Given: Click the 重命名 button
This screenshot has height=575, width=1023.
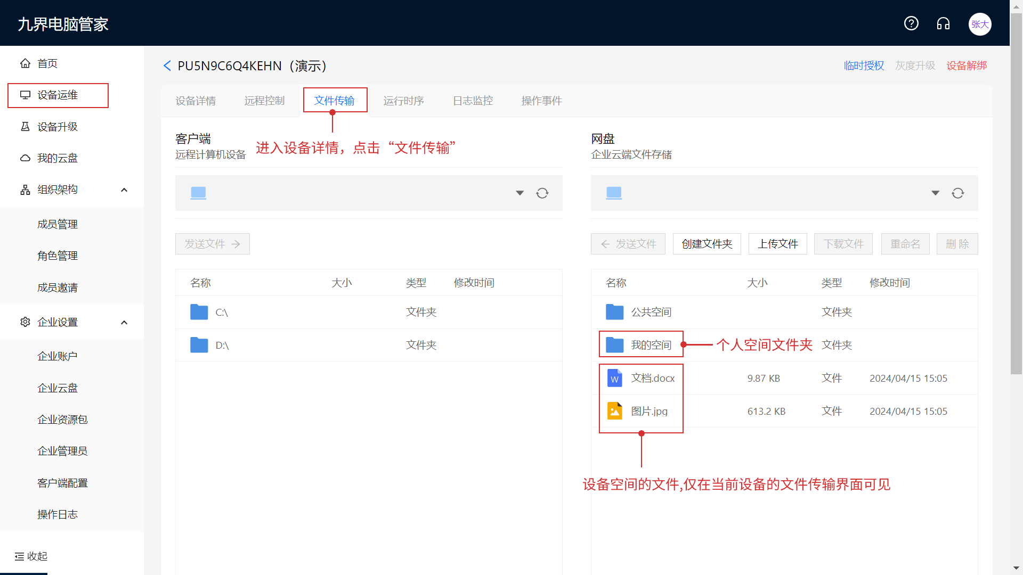Looking at the screenshot, I should [905, 244].
